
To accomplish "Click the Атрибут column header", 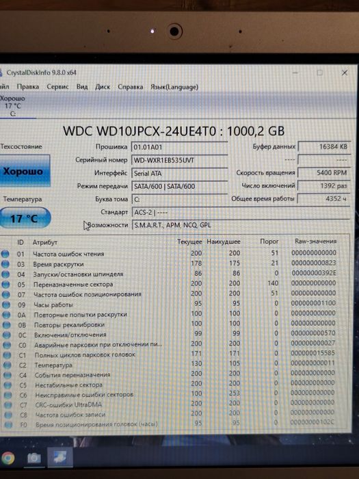I will point(45,242).
